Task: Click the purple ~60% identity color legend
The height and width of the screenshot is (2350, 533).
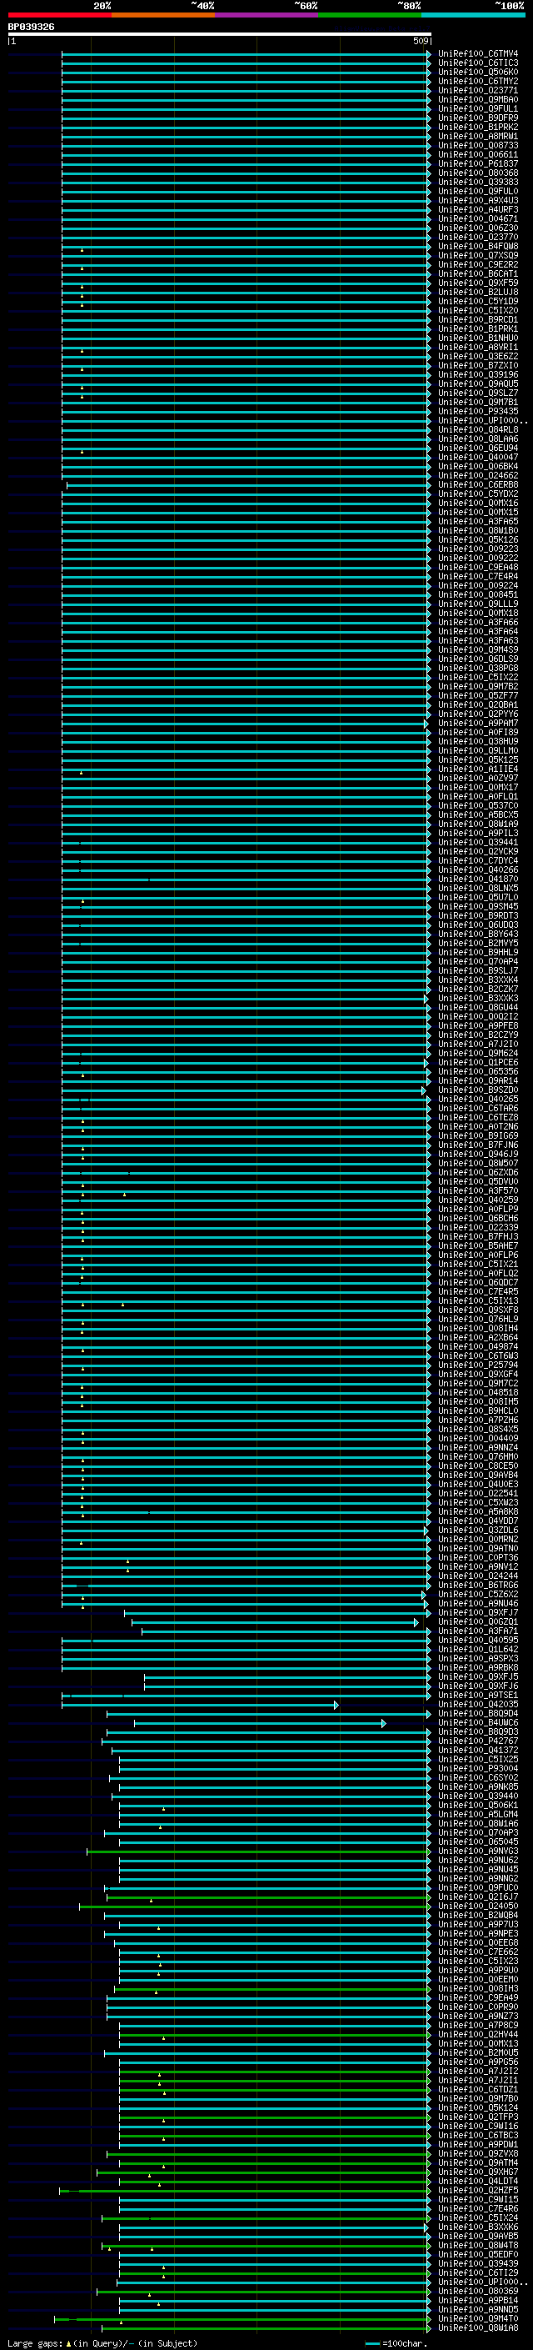Action: point(267,15)
